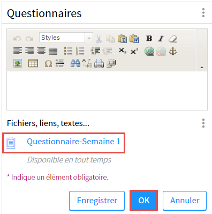Insert a table into the editor
This screenshot has width=212, height=214.
click(33, 63)
